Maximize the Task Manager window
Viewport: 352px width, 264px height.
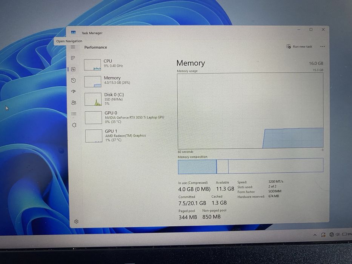311,29
